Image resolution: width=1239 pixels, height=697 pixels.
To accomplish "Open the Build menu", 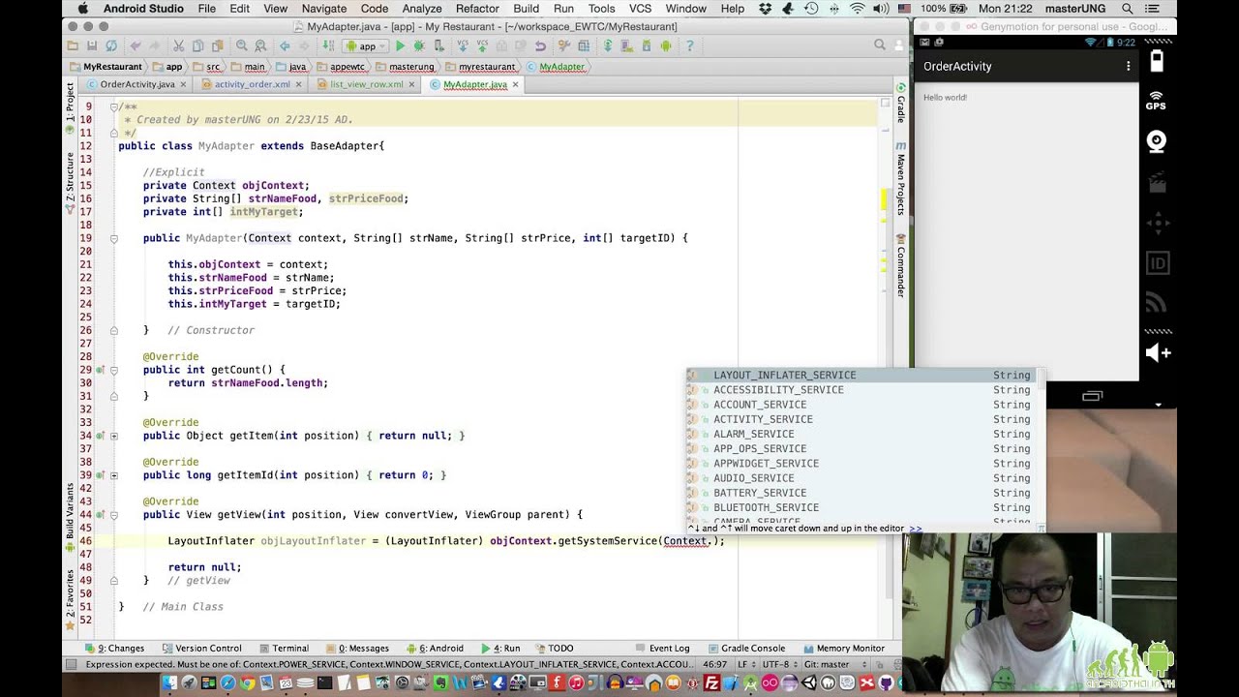I will coord(527,9).
